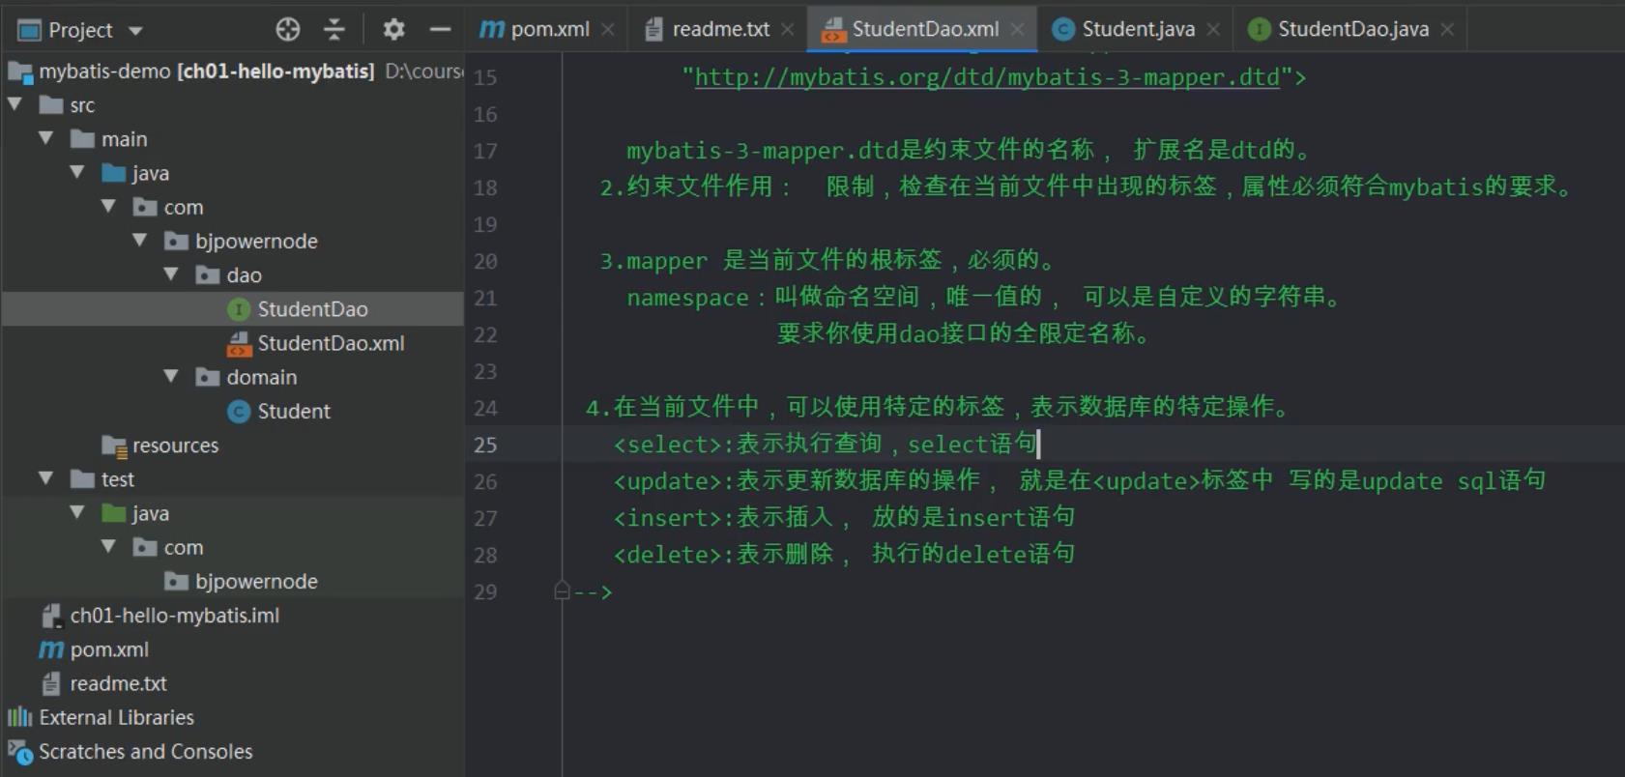Close the Student.java tab
The image size is (1625, 777).
[1213, 30]
